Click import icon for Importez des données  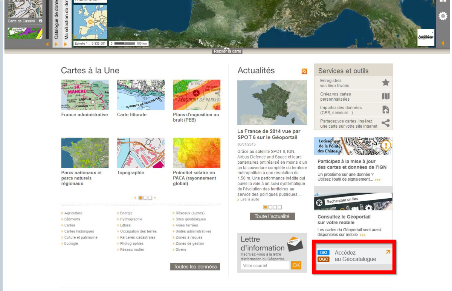coord(386,110)
